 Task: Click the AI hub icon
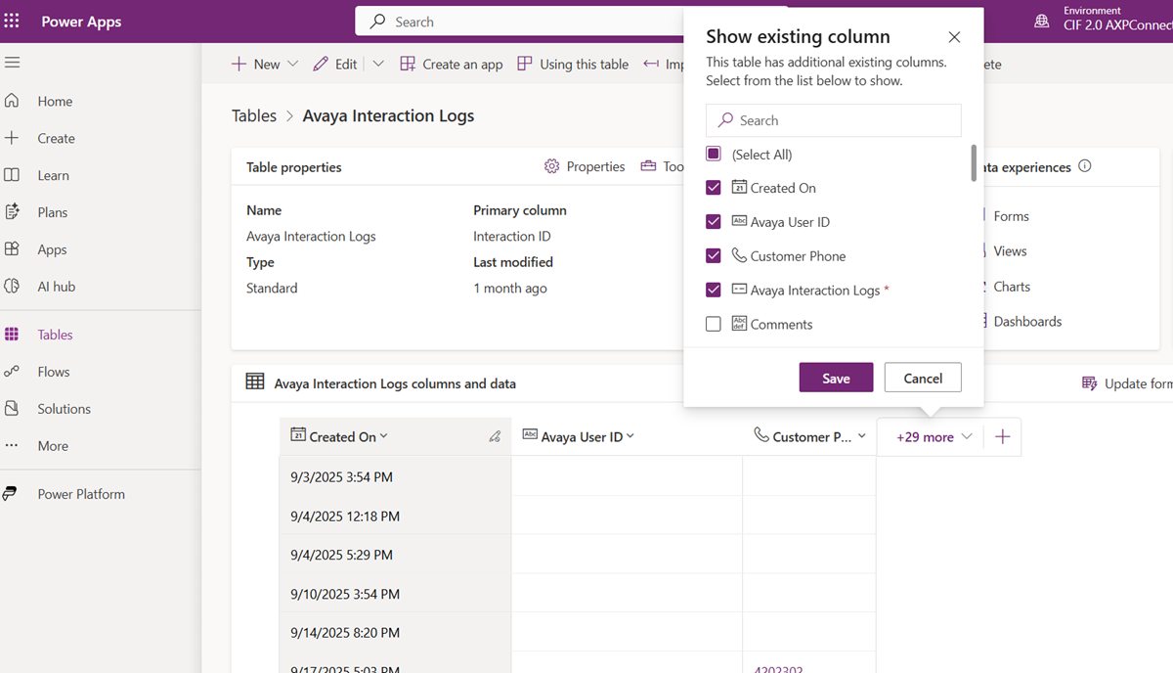[x=12, y=287]
